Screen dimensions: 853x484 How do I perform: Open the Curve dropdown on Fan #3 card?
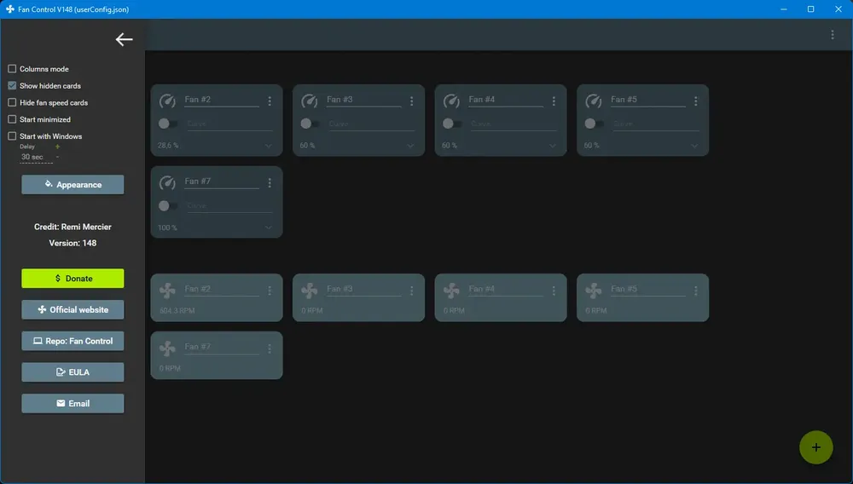click(x=372, y=124)
